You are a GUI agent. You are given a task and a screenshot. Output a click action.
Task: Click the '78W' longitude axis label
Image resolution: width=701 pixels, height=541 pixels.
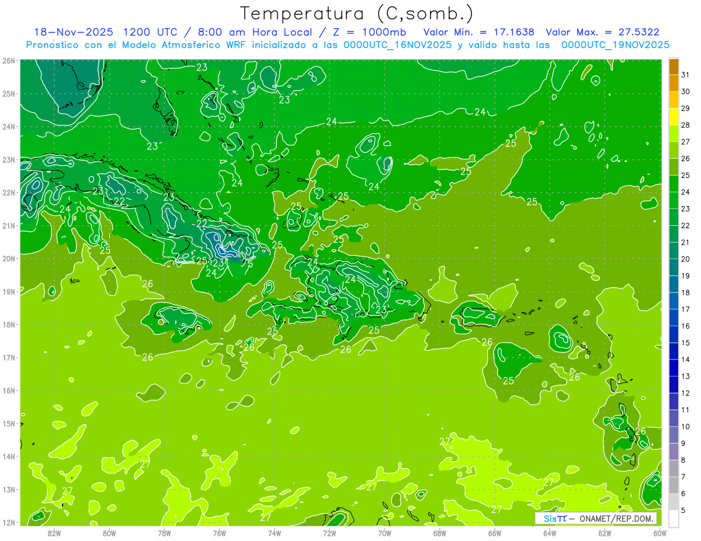164,533
